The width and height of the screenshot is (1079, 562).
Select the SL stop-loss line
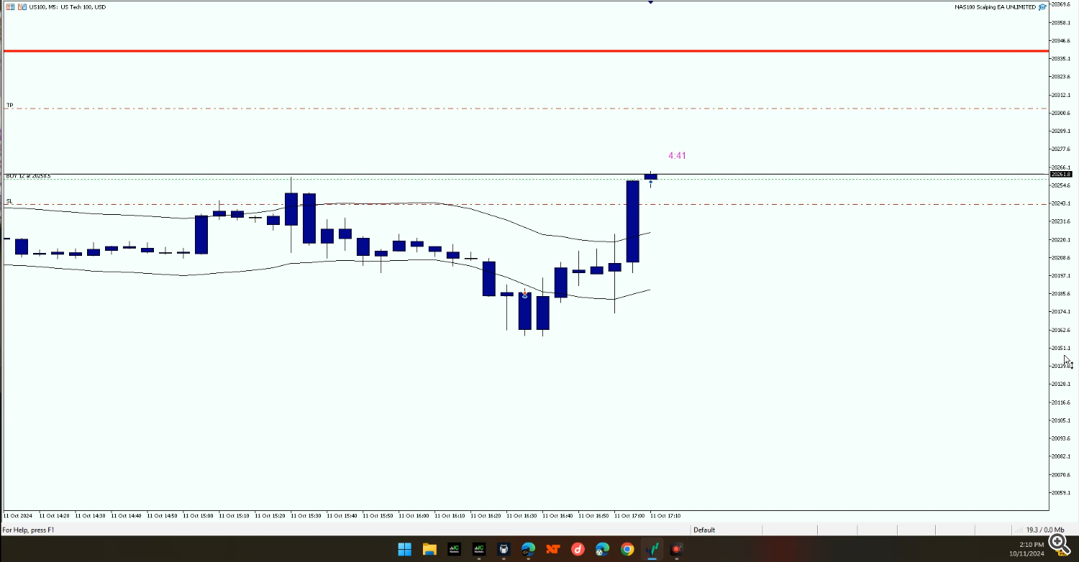(525, 204)
